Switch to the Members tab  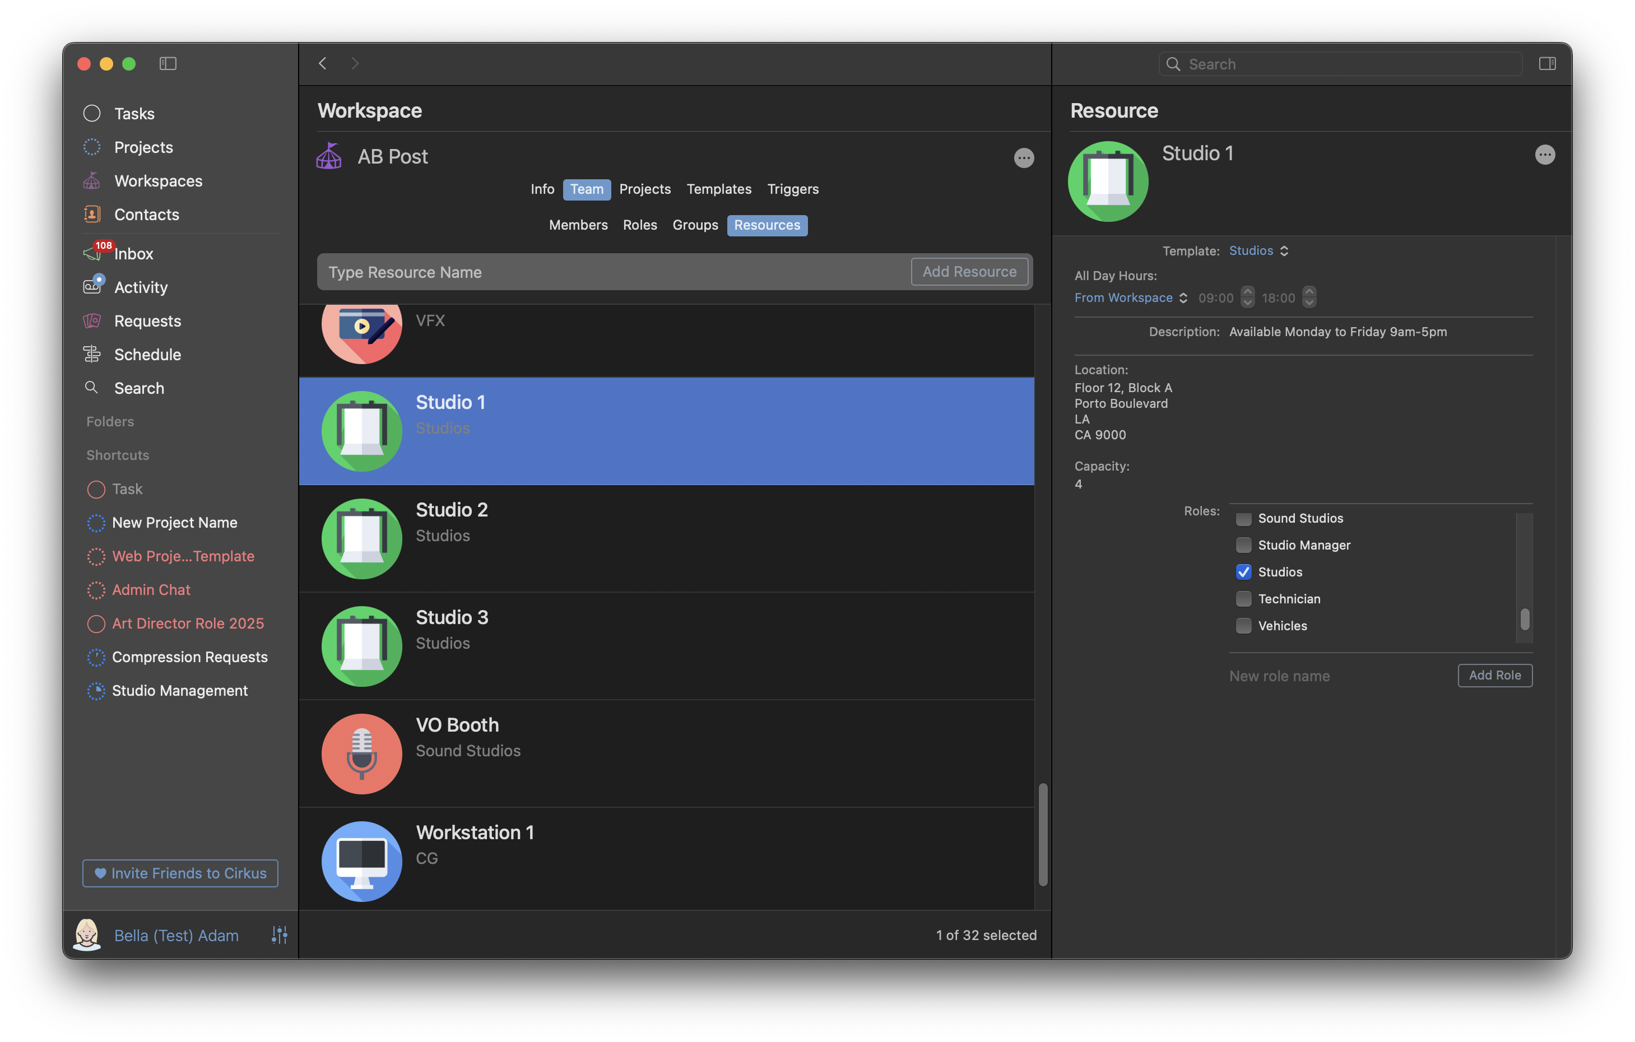click(578, 225)
